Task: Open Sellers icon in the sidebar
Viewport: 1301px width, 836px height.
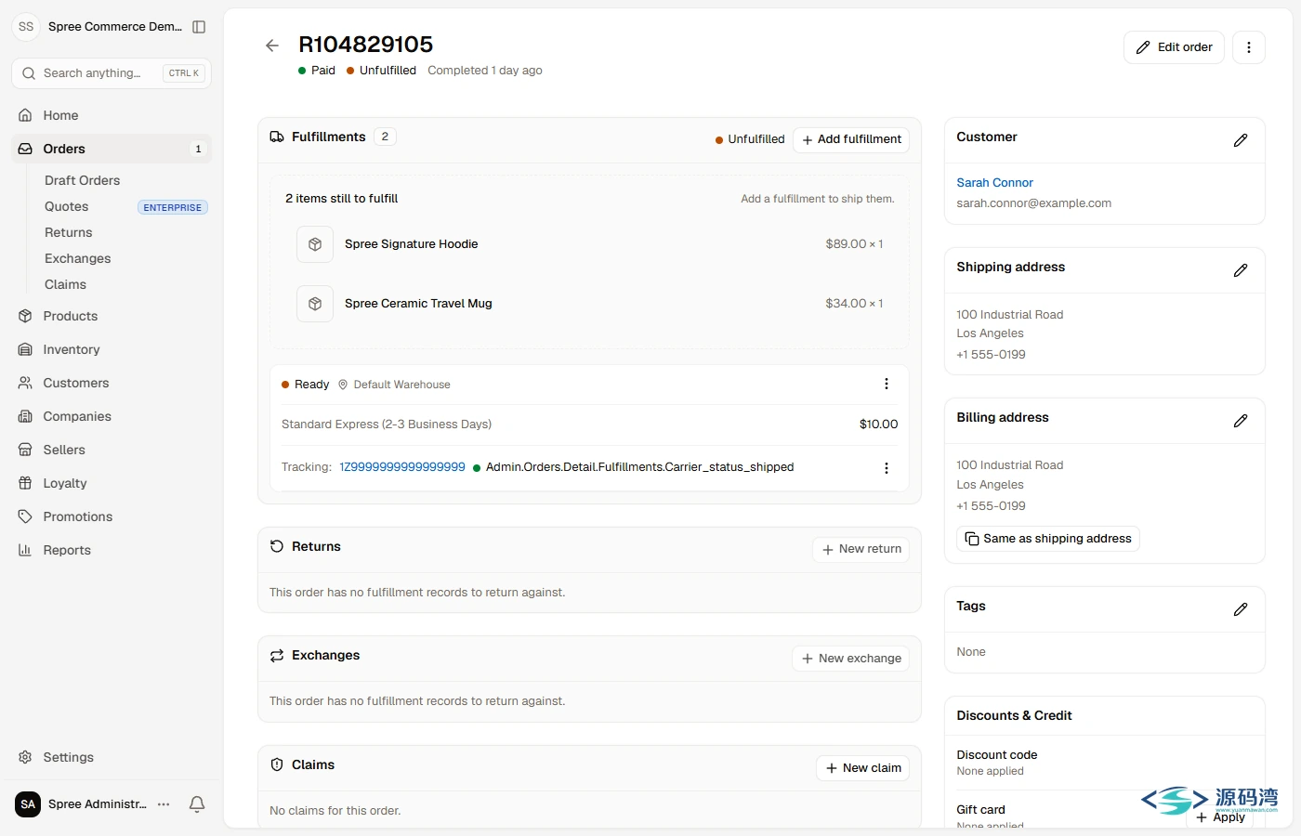Action: (x=25, y=450)
